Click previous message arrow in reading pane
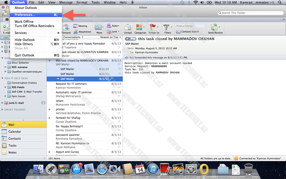The width and height of the screenshot is (286, 179). click(128, 39)
